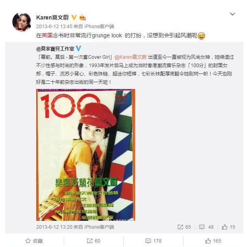The width and height of the screenshot is (246, 247).
Task: Repost this post showing 60
Action: coord(94,241)
